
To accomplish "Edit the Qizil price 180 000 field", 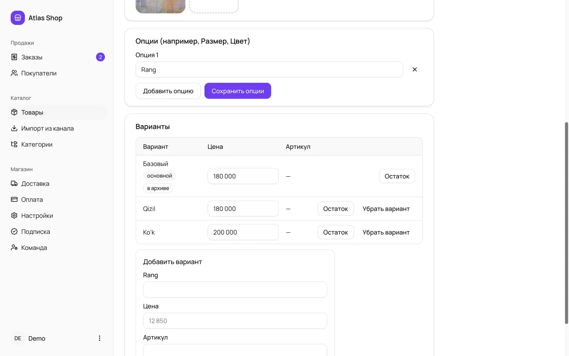I will tap(243, 209).
